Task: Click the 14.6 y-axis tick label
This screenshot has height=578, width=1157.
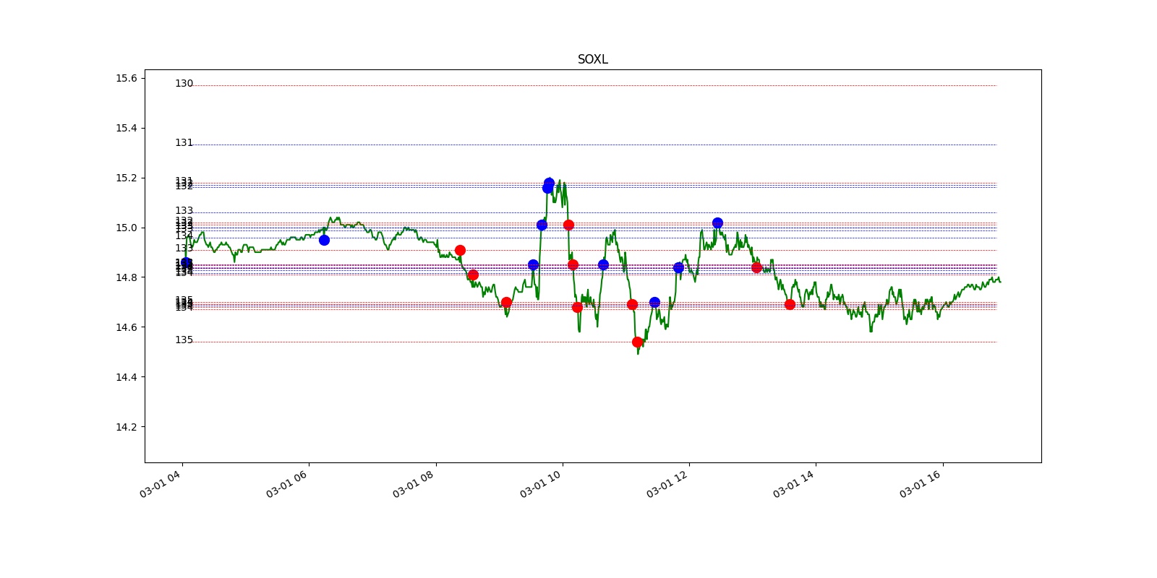Action: [126, 327]
